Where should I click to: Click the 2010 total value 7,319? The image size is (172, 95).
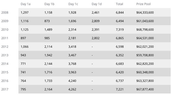tap(120, 30)
